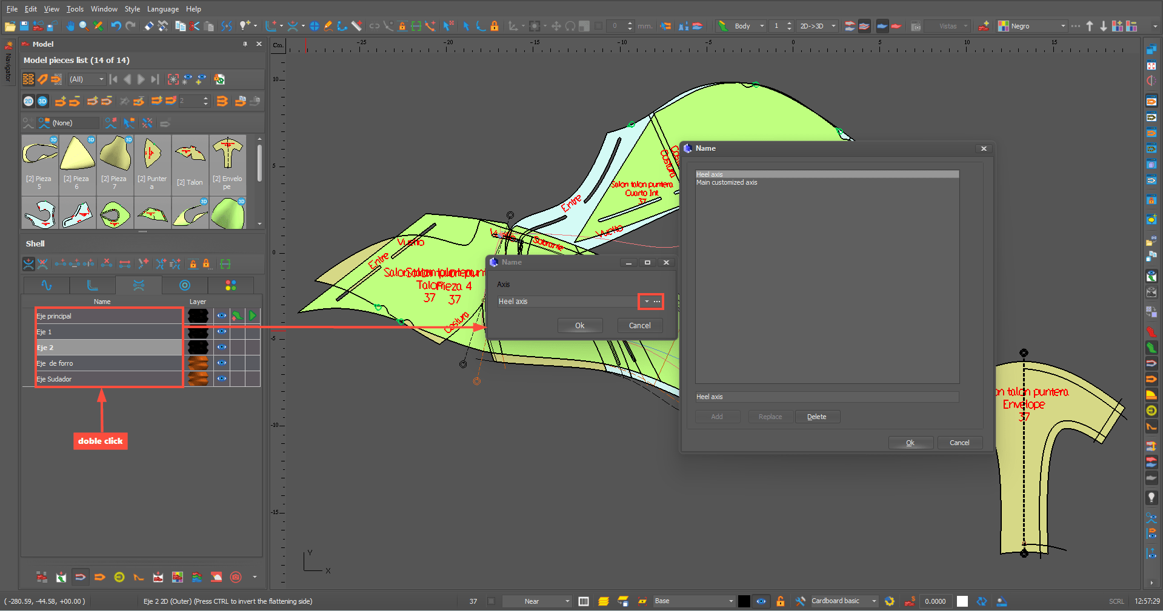This screenshot has width=1163, height=611.
Task: Click the Undo arrow icon
Action: (115, 26)
